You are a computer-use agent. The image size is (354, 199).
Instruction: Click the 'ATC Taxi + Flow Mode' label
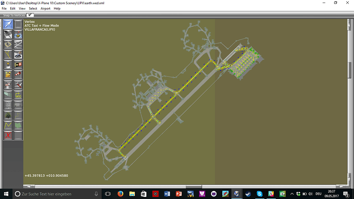(42, 25)
